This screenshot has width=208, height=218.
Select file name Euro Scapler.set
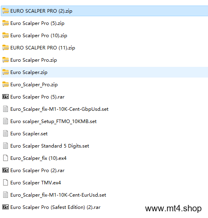coord(29,134)
